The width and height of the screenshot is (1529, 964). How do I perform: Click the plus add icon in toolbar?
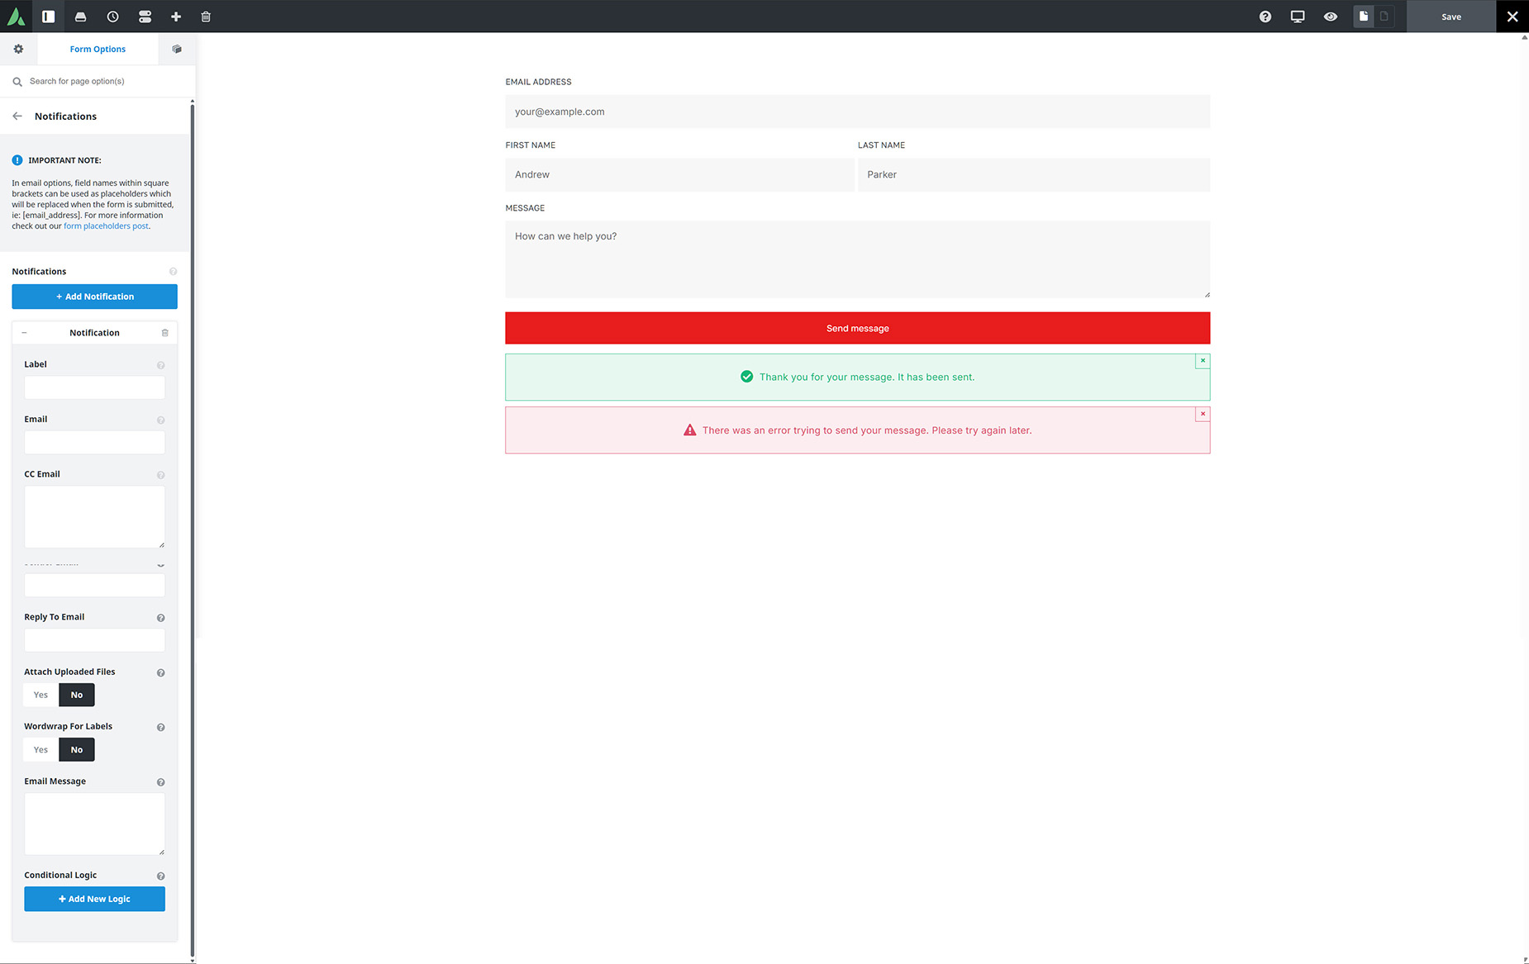pyautogui.click(x=176, y=17)
